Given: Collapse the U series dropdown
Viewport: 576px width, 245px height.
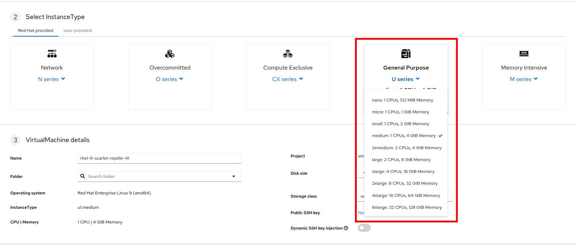Looking at the screenshot, I should pyautogui.click(x=406, y=79).
